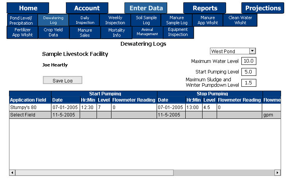Open Weekly Inspection page
The height and width of the screenshot is (179, 294).
coord(115,20)
